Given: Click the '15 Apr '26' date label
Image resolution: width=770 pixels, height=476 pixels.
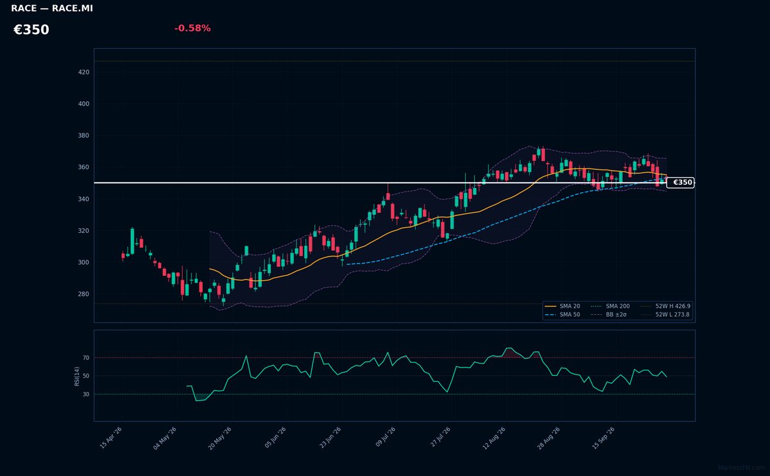Looking at the screenshot, I should point(111,438).
